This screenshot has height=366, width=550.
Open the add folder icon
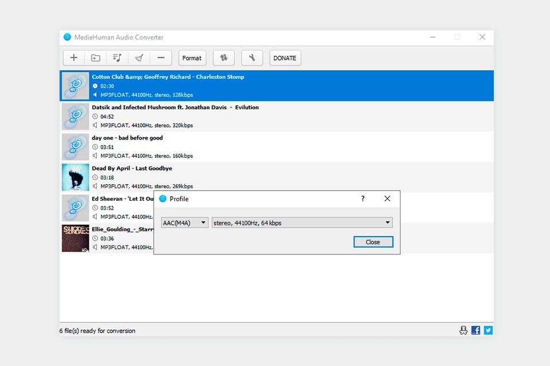[95, 58]
